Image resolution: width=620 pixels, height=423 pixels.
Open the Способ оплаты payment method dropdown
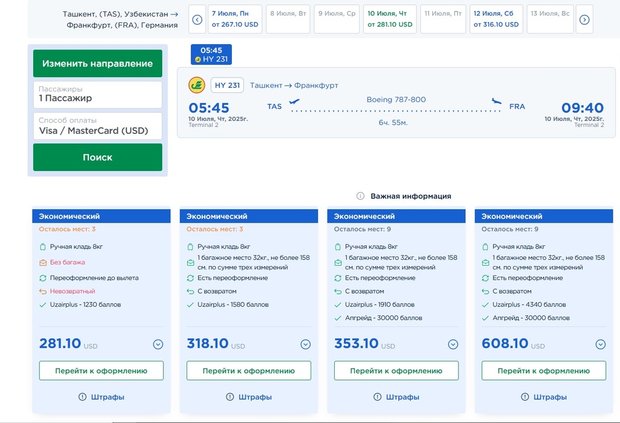(97, 126)
